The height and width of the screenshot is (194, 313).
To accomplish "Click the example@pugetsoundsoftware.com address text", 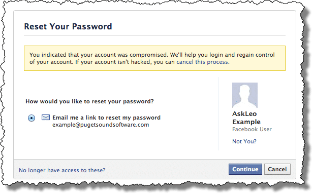I will coord(101,125).
